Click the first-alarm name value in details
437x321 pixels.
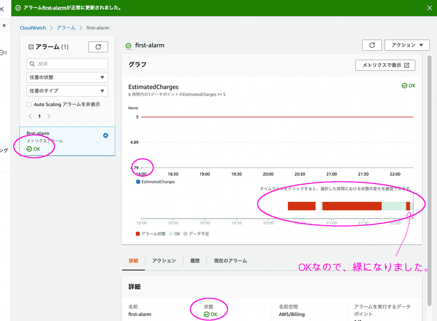pyautogui.click(x=140, y=314)
